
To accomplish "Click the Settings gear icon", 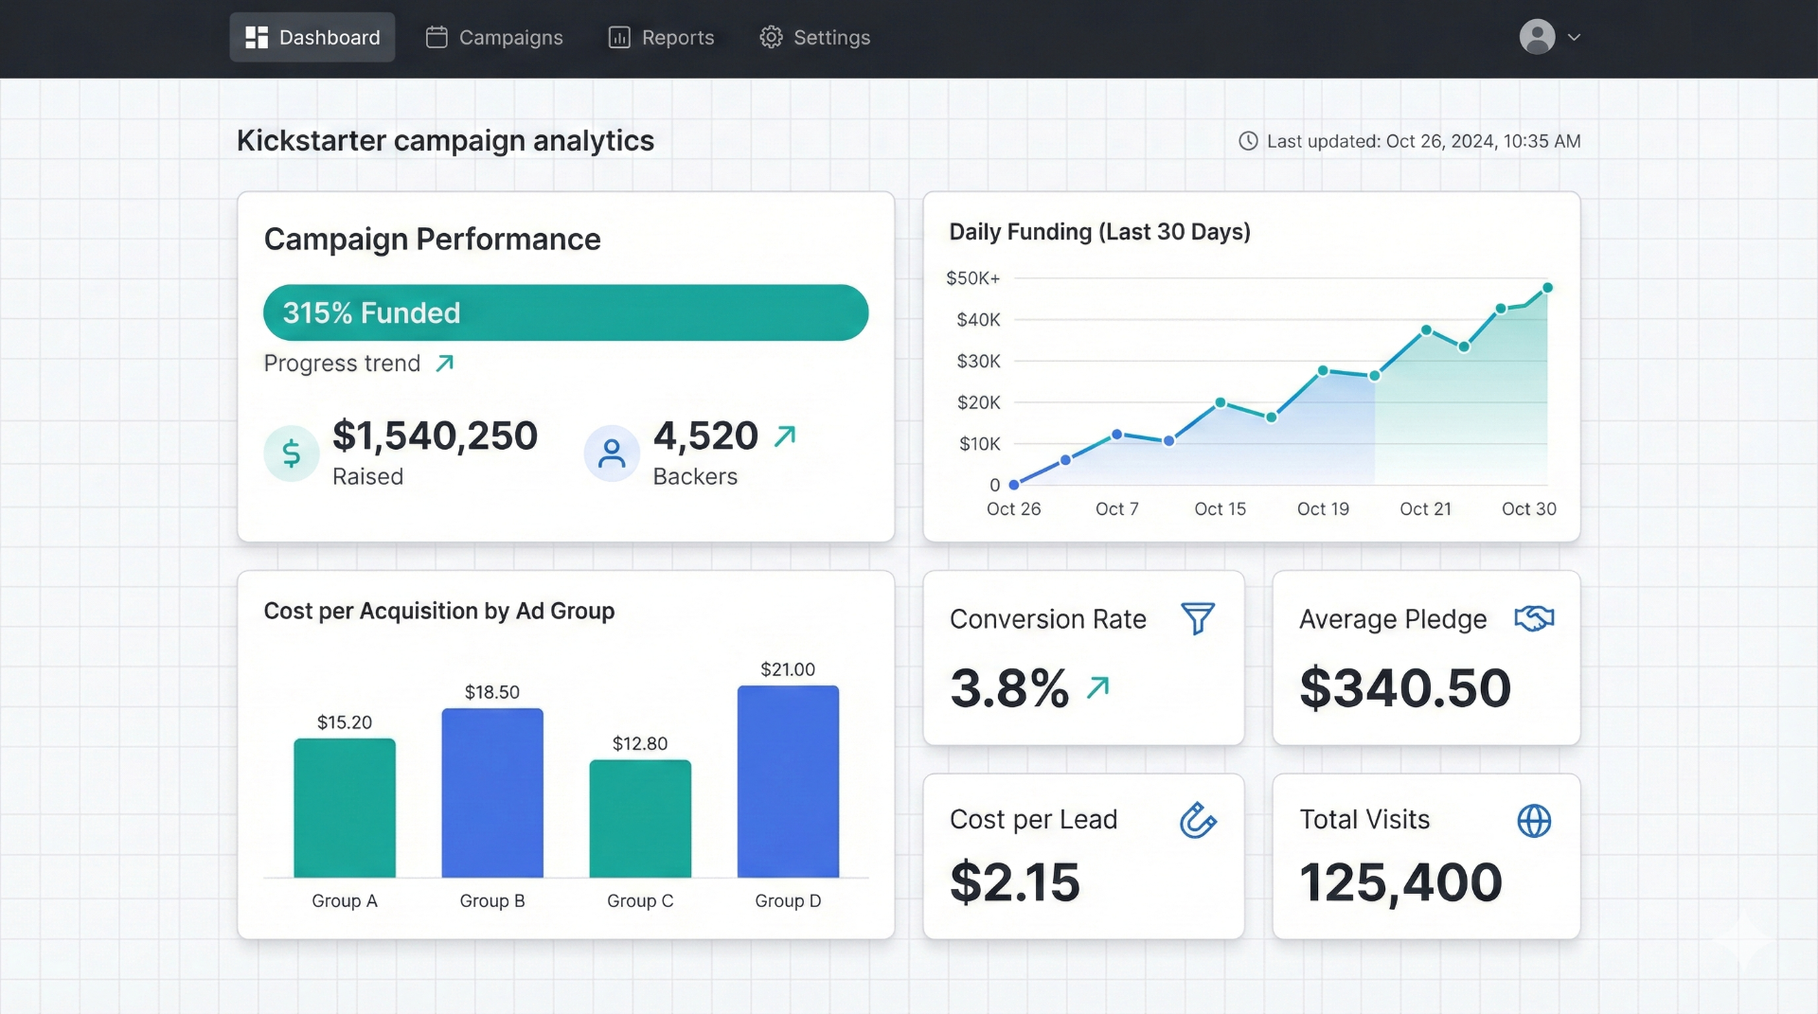I will point(770,37).
